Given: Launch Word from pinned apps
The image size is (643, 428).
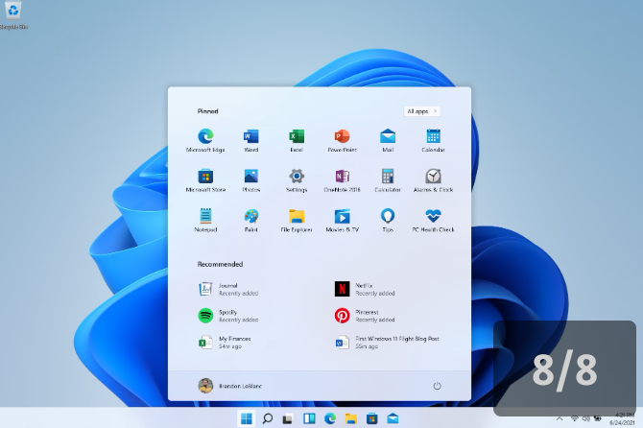Looking at the screenshot, I should point(250,137).
